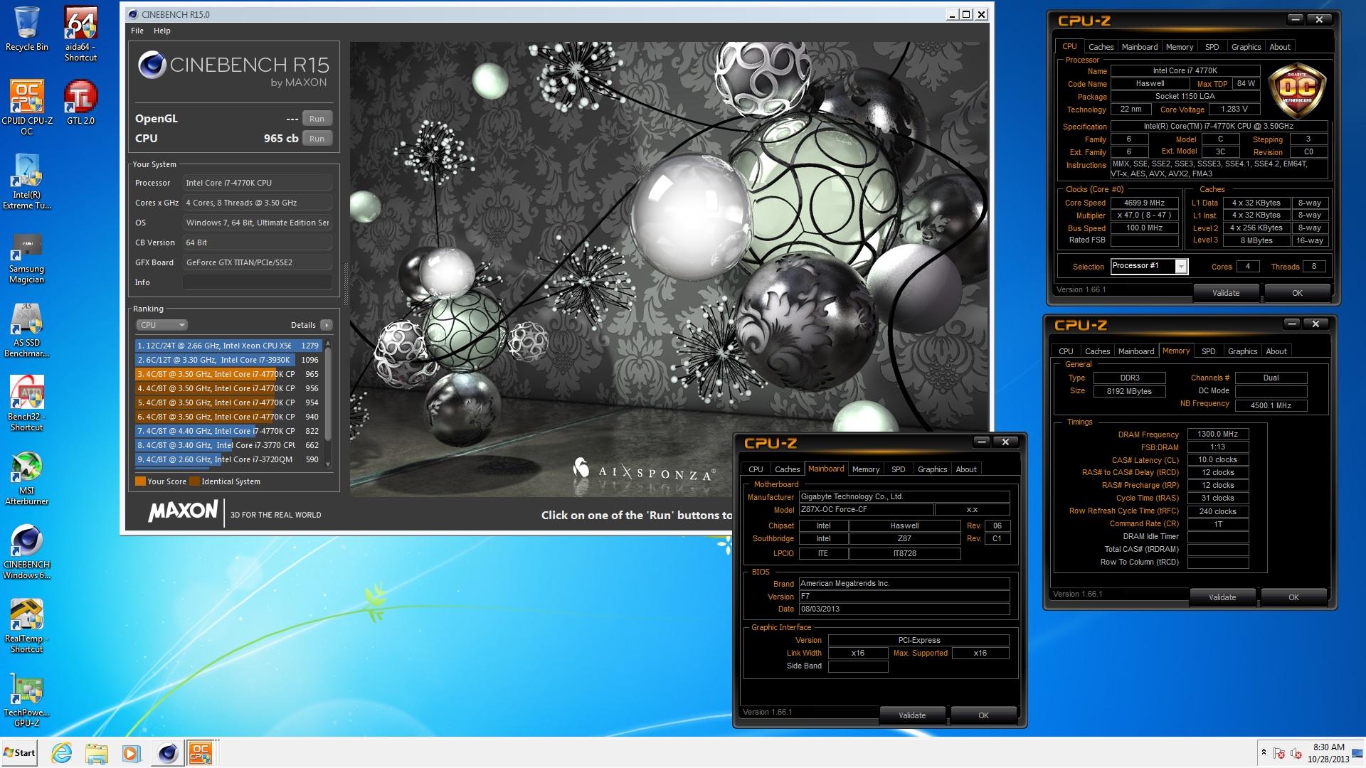Open Windows Explorer from the taskbar
This screenshot has height=768, width=1366.
point(96,753)
